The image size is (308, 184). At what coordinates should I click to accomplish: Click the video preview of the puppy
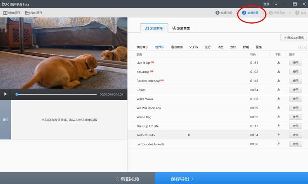[x=64, y=53]
